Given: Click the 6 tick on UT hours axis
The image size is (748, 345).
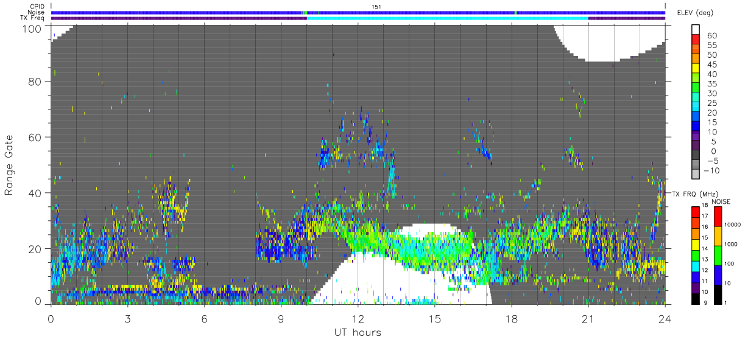Looking at the screenshot, I should tap(205, 319).
